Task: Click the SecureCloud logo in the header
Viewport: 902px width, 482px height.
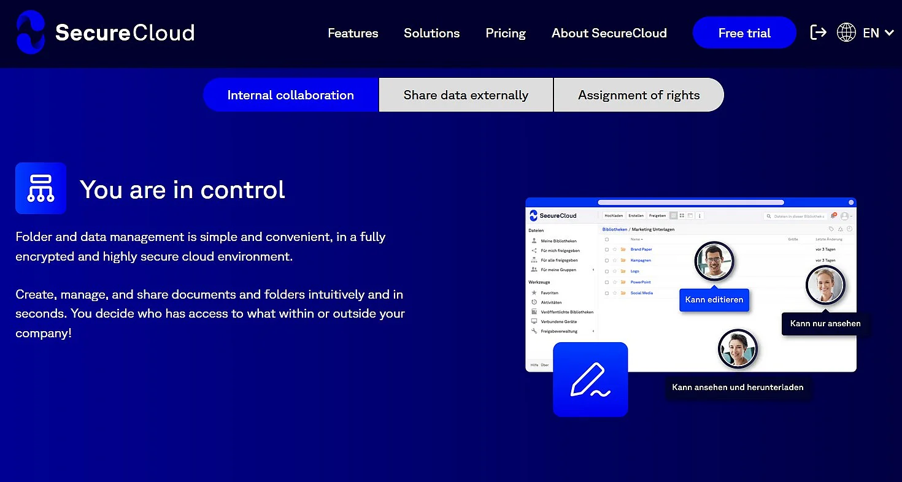Action: point(106,33)
